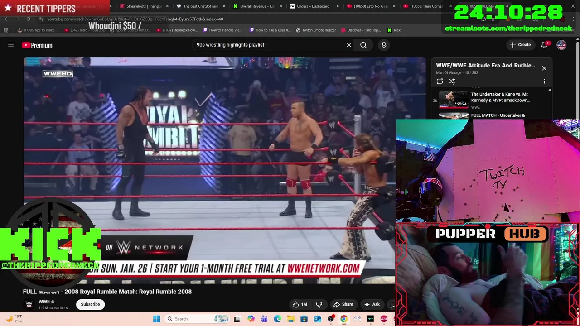The image size is (580, 326).
Task: Run search with the magnifier button
Action: tap(363, 45)
